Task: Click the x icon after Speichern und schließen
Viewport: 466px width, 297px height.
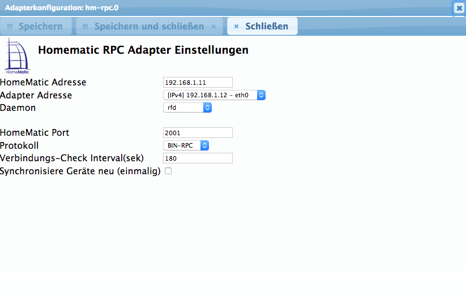Action: 213,27
